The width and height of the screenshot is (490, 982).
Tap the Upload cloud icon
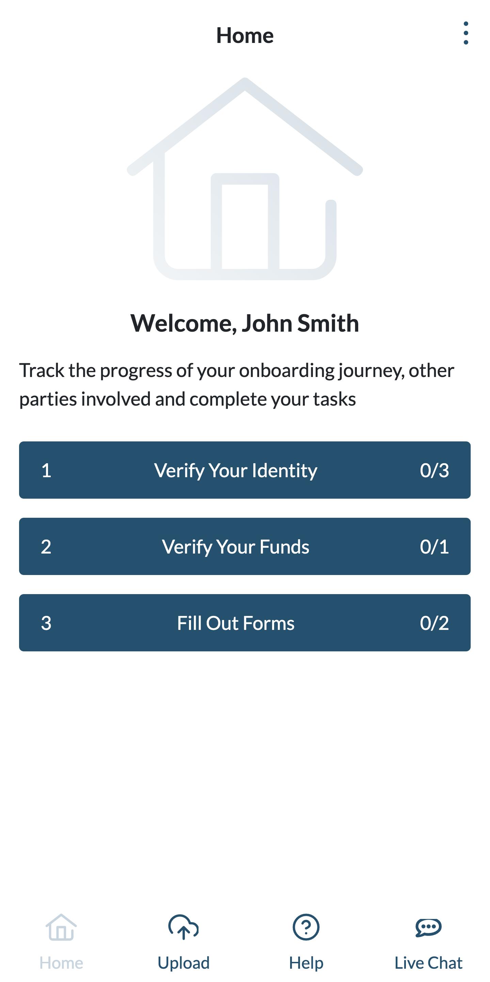point(184,927)
